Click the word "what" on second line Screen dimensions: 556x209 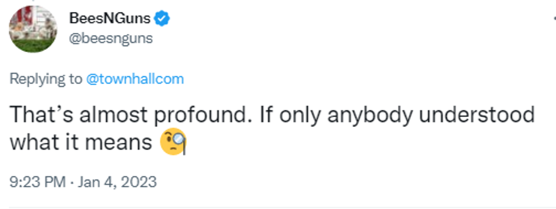pyautogui.click(x=34, y=142)
